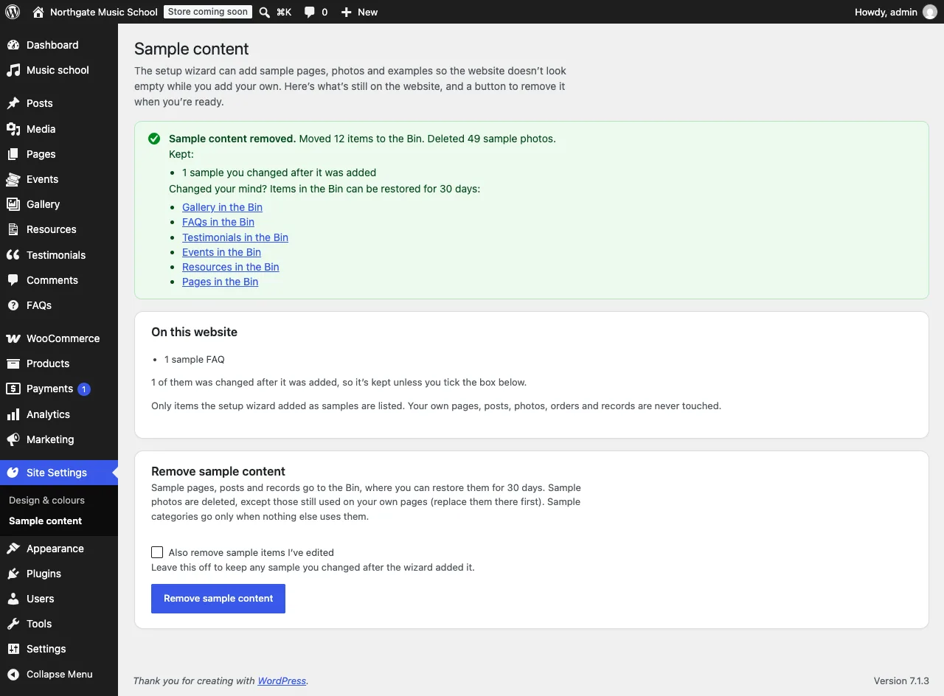Open the 'Testimonials in the Bin' link
Screen dimensions: 944x696
coord(235,237)
